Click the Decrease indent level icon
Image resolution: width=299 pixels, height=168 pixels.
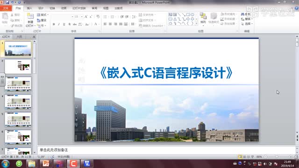pyautogui.click(x=122, y=17)
